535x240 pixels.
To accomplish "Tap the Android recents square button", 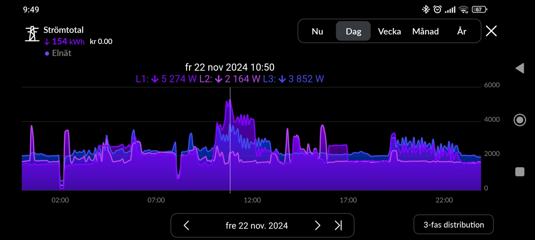I will (x=520, y=172).
